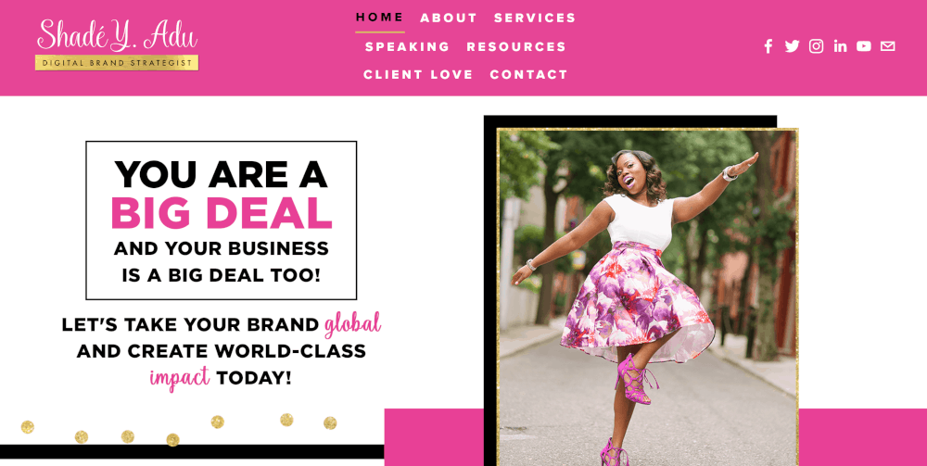Click the email envelope icon
This screenshot has width=927, height=466.
[887, 46]
